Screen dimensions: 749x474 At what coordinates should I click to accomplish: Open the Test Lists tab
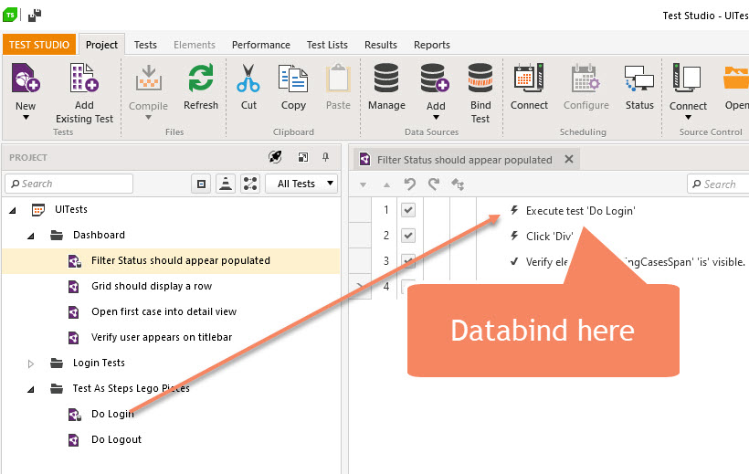click(x=327, y=45)
